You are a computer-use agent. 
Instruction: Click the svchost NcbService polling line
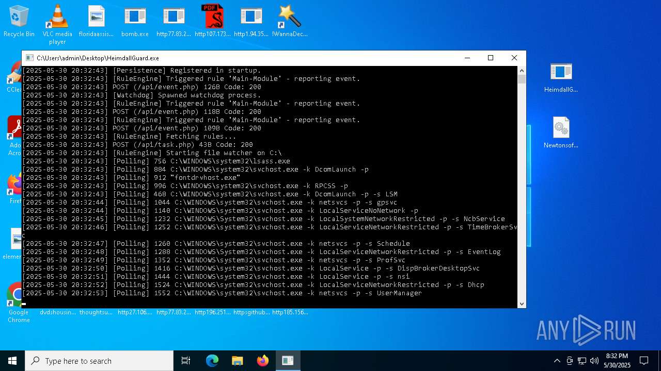click(x=263, y=219)
